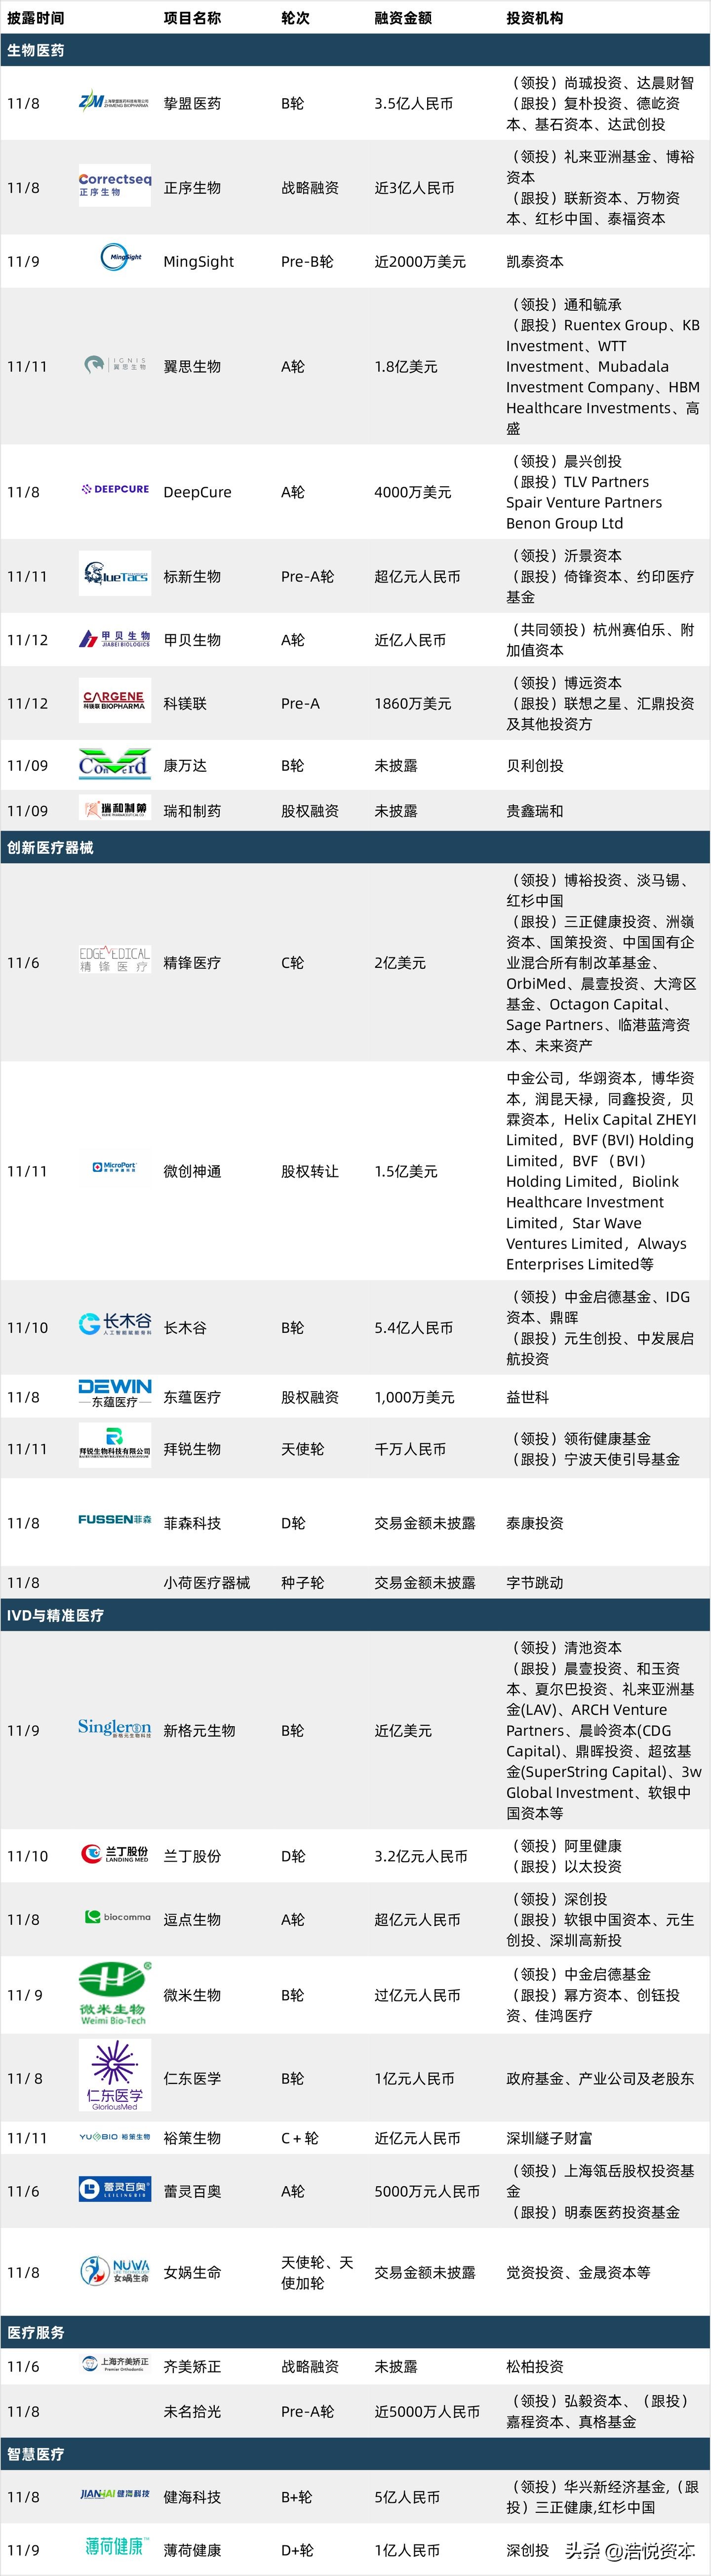Screen dimensions: 711x2576
Task: Click the 5.4亿人民币 amount cell
Action: (414, 1328)
